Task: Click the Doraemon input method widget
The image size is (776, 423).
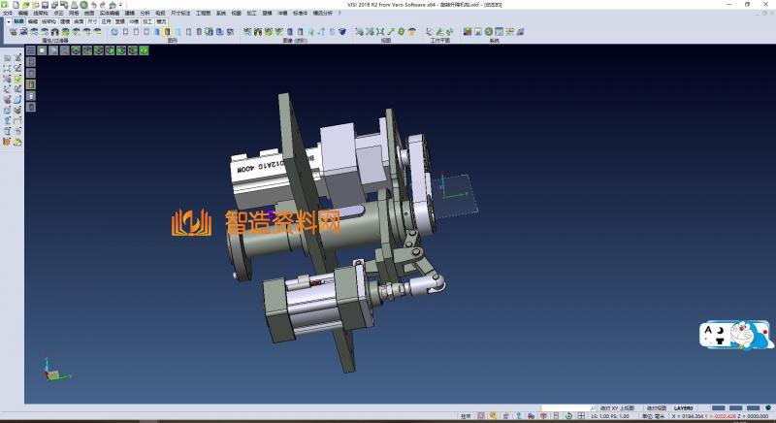Action: (735, 336)
